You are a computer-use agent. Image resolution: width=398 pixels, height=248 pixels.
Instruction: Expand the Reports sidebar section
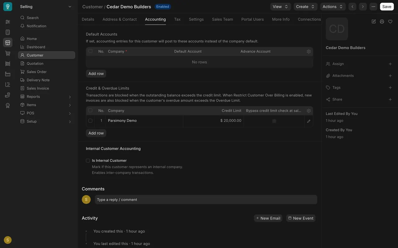47,97
